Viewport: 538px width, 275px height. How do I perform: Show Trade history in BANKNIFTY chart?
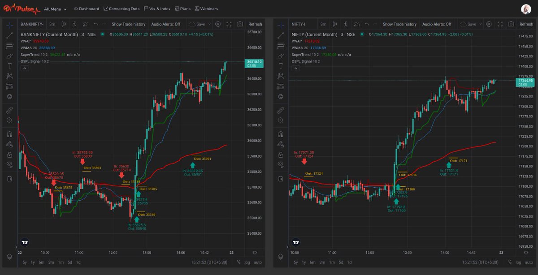tap(129, 24)
